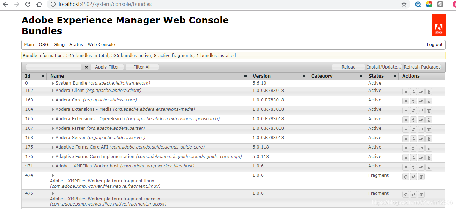Open Install/Update dialog
456x209 pixels.
click(384, 67)
